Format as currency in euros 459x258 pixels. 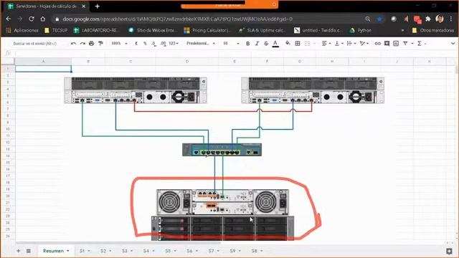point(136,43)
